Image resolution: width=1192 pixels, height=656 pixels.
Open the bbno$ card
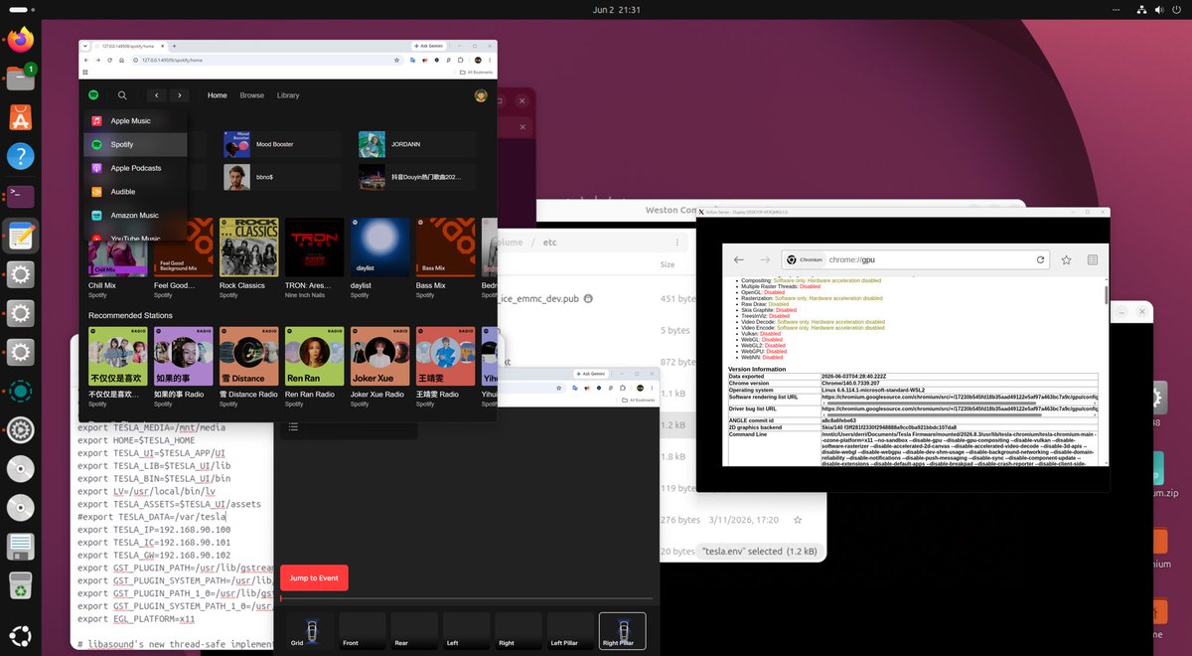pos(282,178)
